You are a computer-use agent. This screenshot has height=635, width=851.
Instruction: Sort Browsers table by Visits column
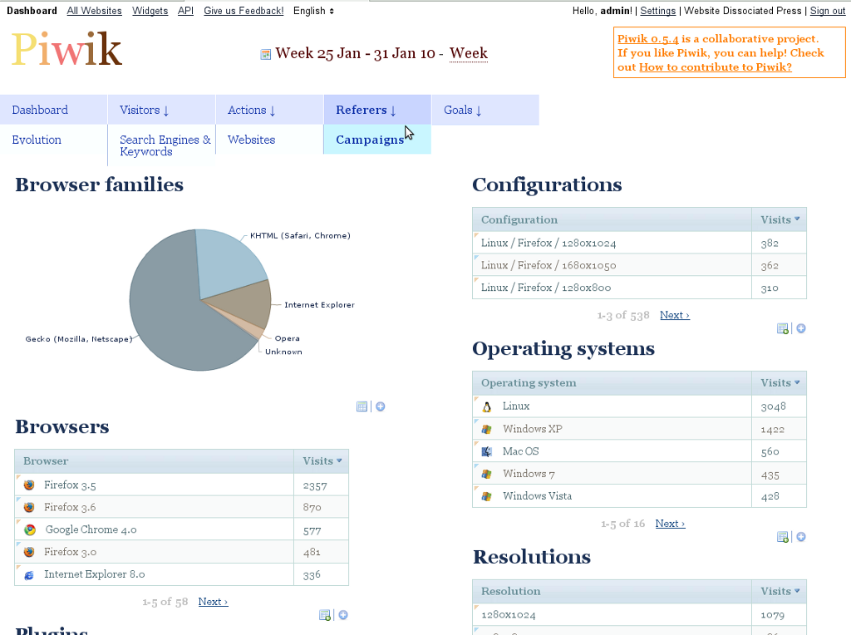322,461
